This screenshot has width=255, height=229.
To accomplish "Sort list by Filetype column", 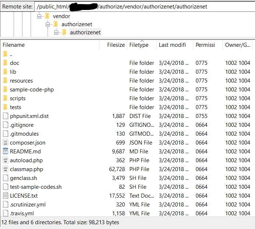I will pos(139,45).
